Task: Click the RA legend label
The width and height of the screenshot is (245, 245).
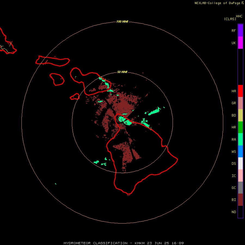Action: click(234, 140)
